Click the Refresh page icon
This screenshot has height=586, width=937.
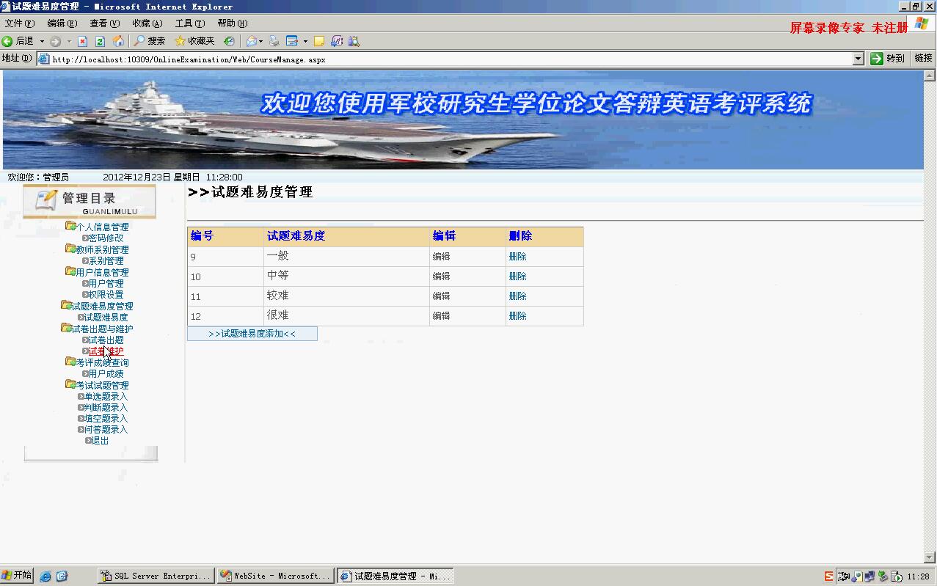100,41
